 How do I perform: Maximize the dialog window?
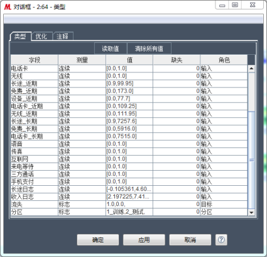click(x=235, y=5)
